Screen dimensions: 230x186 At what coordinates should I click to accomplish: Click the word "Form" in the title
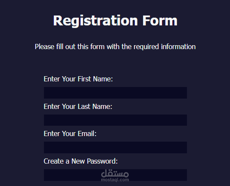160,21
